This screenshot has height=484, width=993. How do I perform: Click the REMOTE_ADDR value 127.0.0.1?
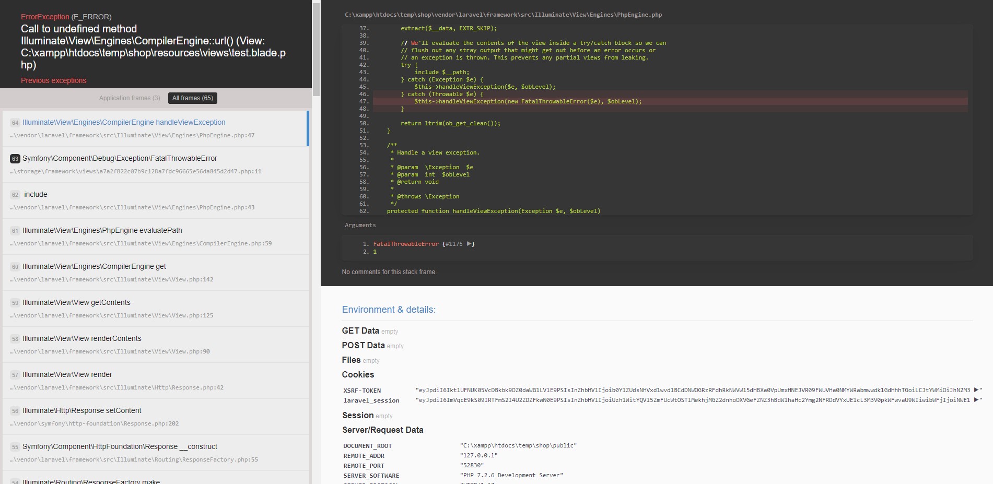478,455
